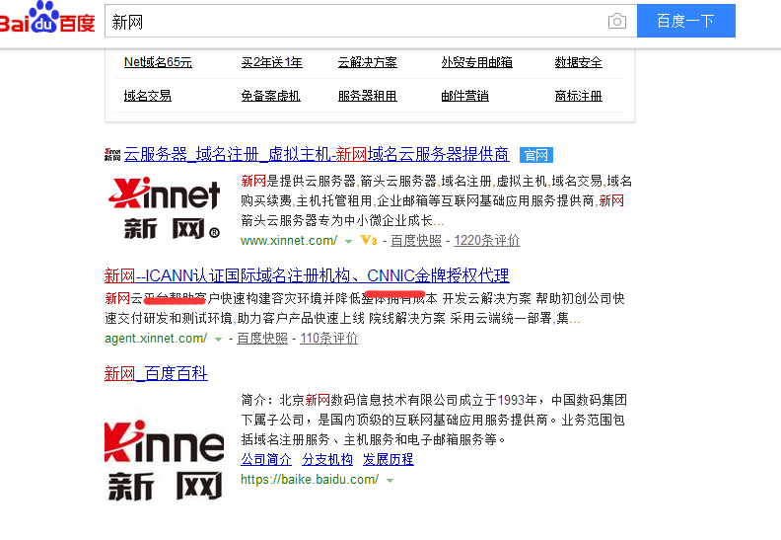Open the 买2年送1年 link
The image size is (781, 540).
[271, 62]
